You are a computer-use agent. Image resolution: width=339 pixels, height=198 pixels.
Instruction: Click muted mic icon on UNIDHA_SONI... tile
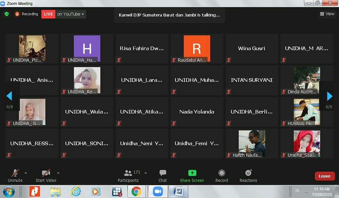pyautogui.click(x=64, y=155)
